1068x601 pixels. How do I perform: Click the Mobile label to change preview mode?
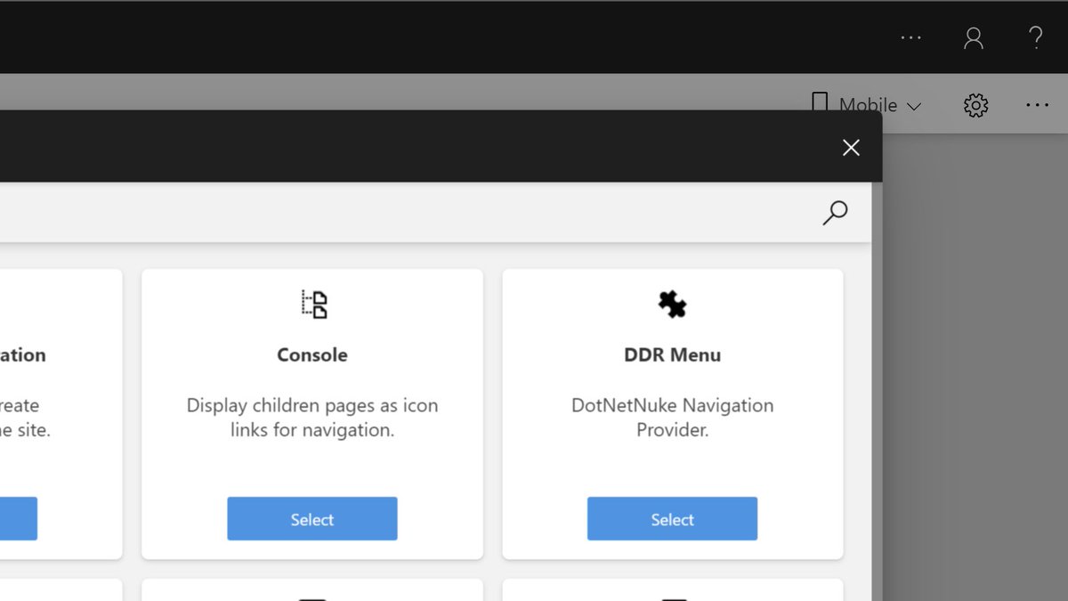click(x=868, y=104)
